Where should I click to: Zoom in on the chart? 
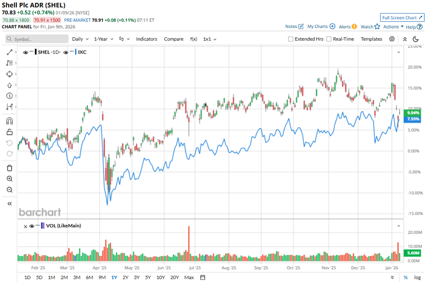[9, 179]
